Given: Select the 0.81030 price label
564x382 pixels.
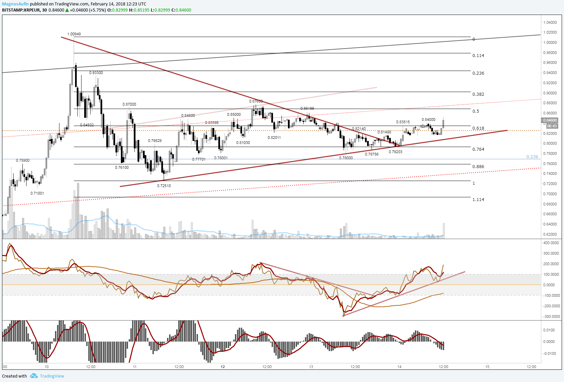Looking at the screenshot, I should pyautogui.click(x=243, y=143).
